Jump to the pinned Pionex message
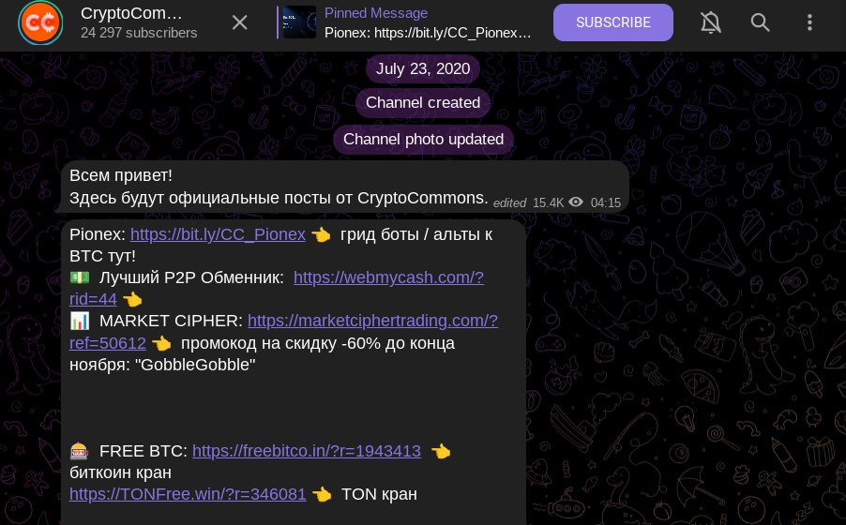Viewport: 846px width, 525px height. (428, 32)
